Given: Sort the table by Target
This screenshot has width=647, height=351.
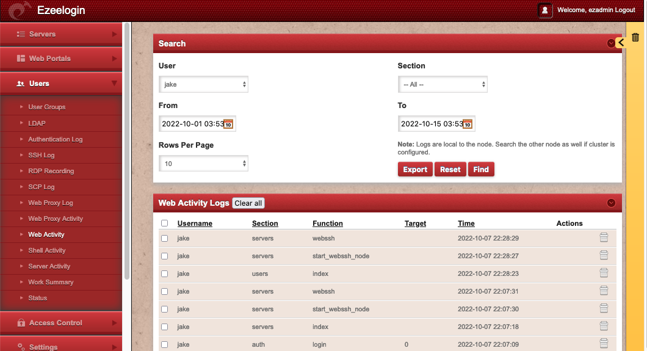Looking at the screenshot, I should 415,223.
